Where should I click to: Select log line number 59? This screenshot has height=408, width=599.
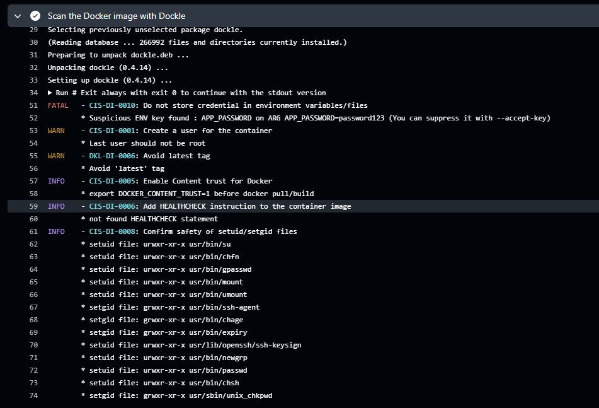coord(33,206)
